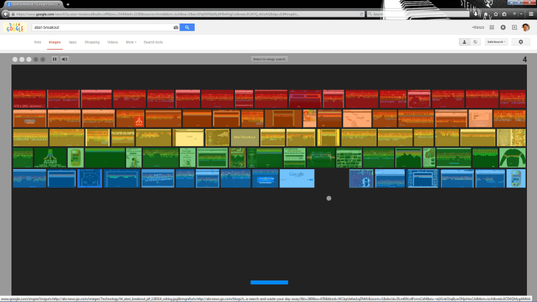Screen dimensions: 537x302
Task: Click the Google doodle logo
Action: point(15,28)
